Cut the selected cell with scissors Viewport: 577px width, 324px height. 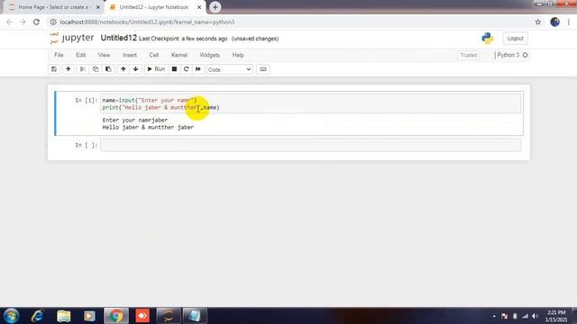point(82,69)
